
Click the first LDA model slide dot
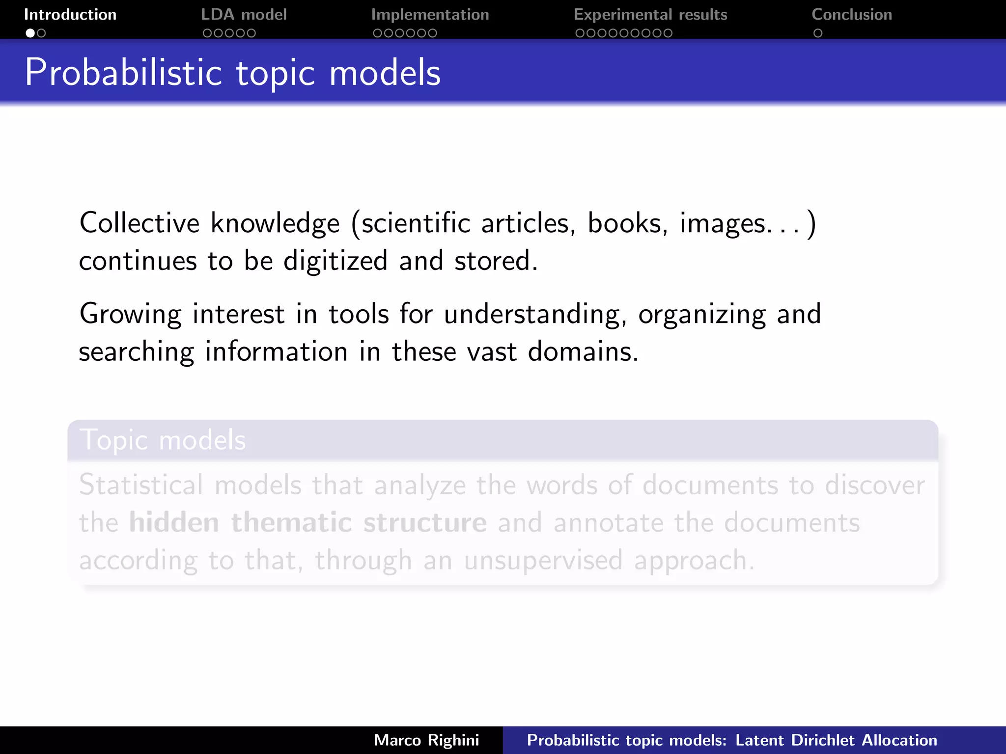click(x=207, y=33)
